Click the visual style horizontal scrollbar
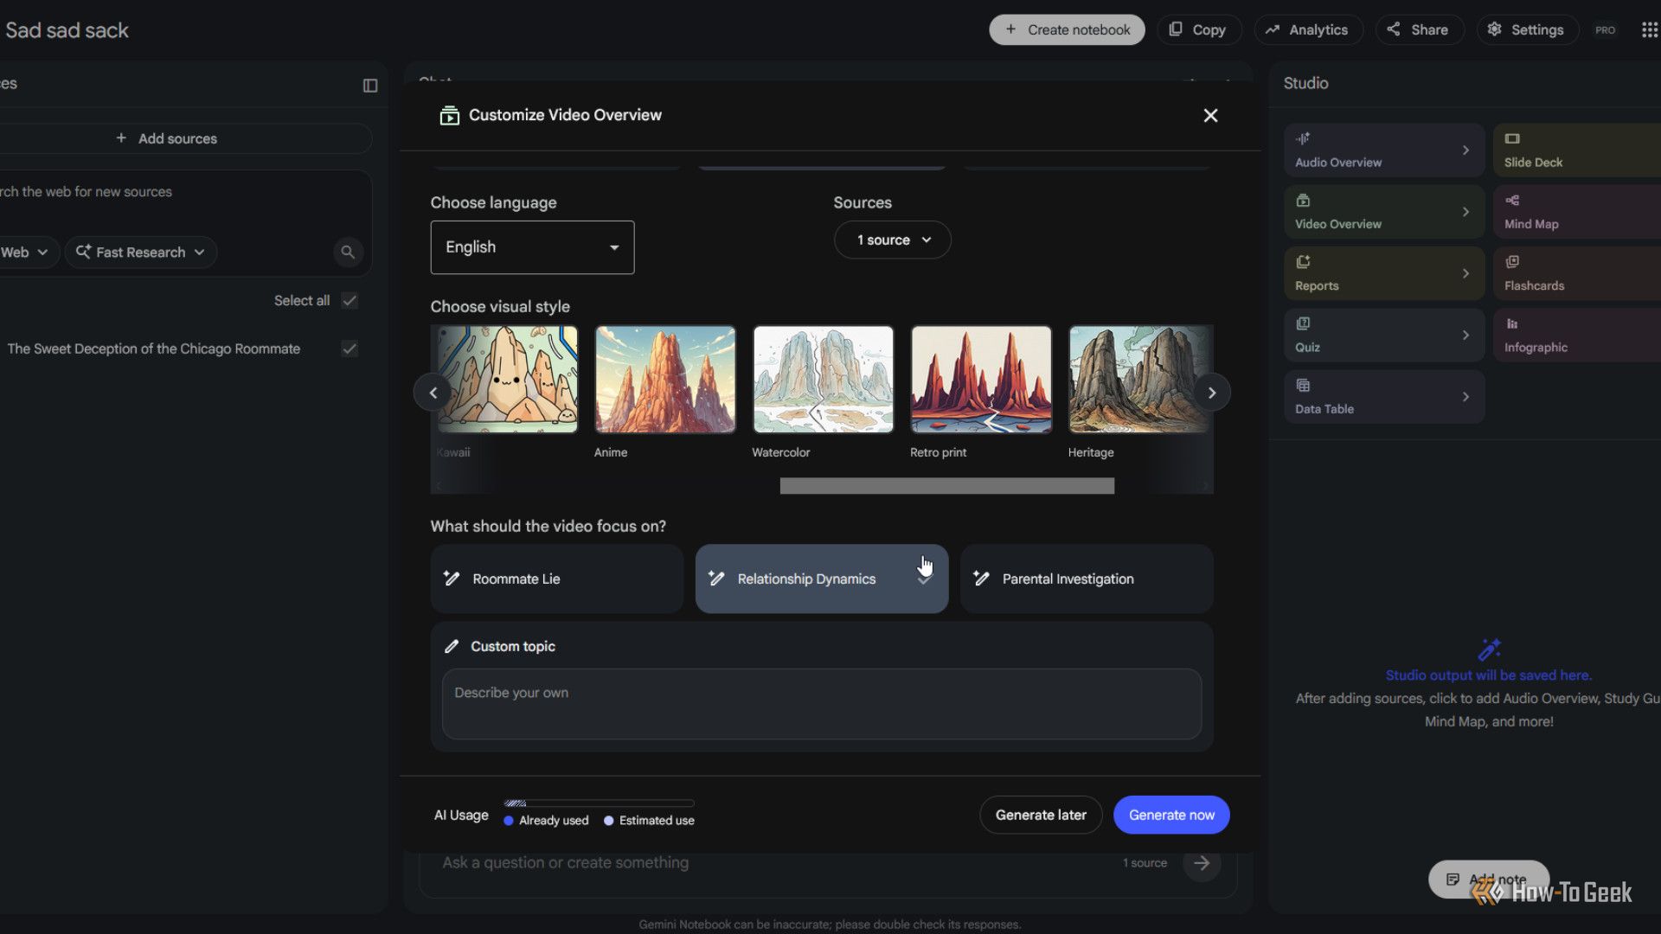Viewport: 1661px width, 934px height. (947, 486)
